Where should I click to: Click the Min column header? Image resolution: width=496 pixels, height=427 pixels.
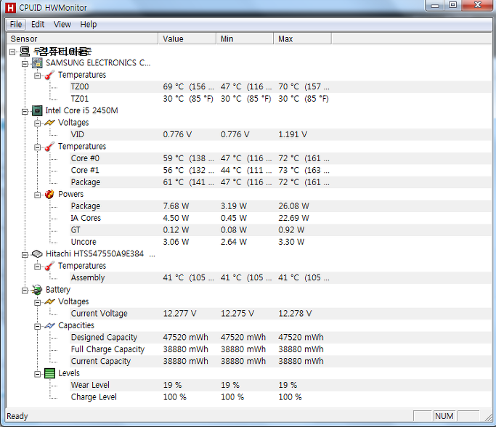tap(245, 38)
